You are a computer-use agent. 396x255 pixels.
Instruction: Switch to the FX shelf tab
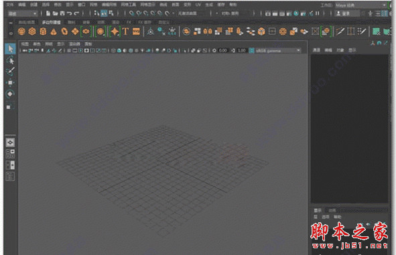pos(129,23)
